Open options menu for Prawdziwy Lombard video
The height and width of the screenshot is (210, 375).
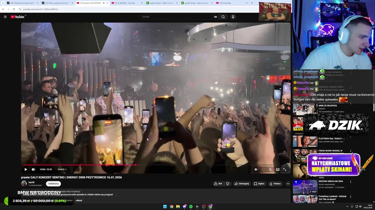[x=351, y=197]
